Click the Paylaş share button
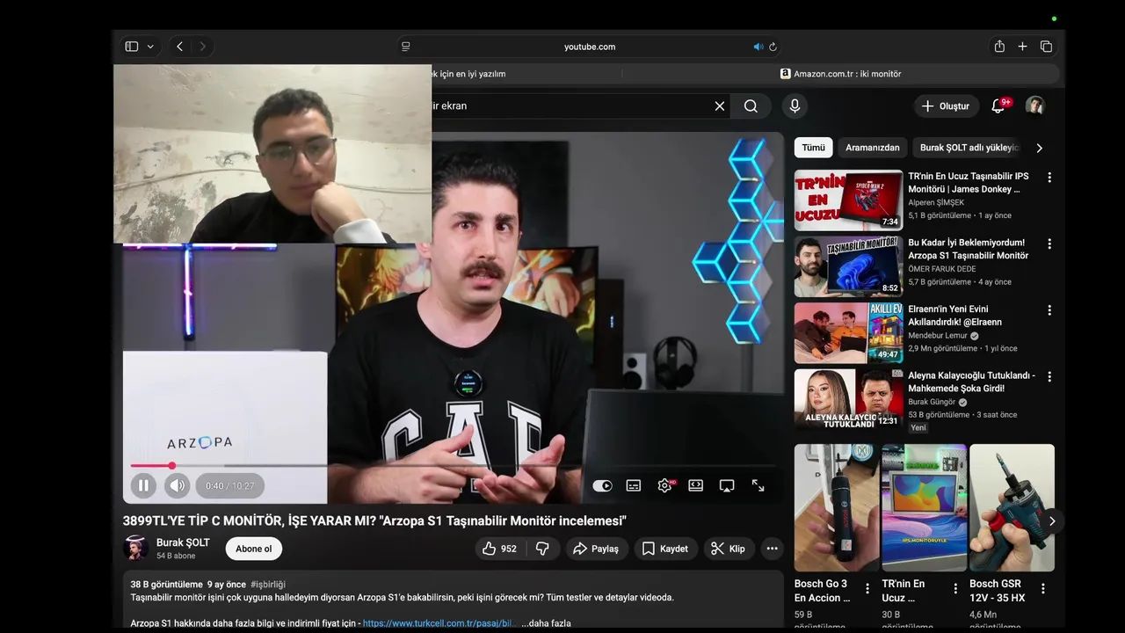Viewport: 1125px width, 633px height. coord(597,549)
